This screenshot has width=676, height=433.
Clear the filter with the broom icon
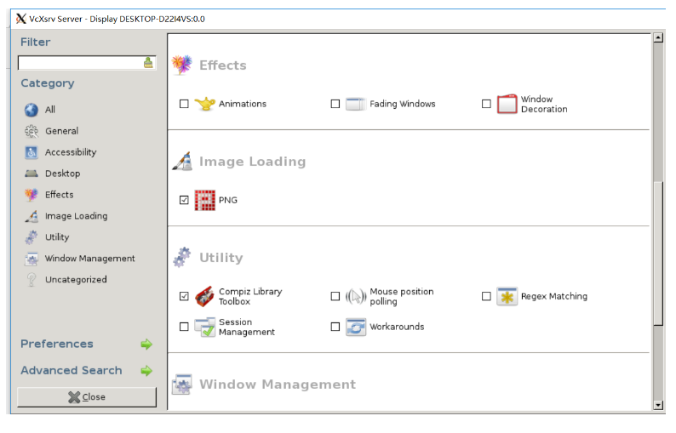(x=148, y=62)
